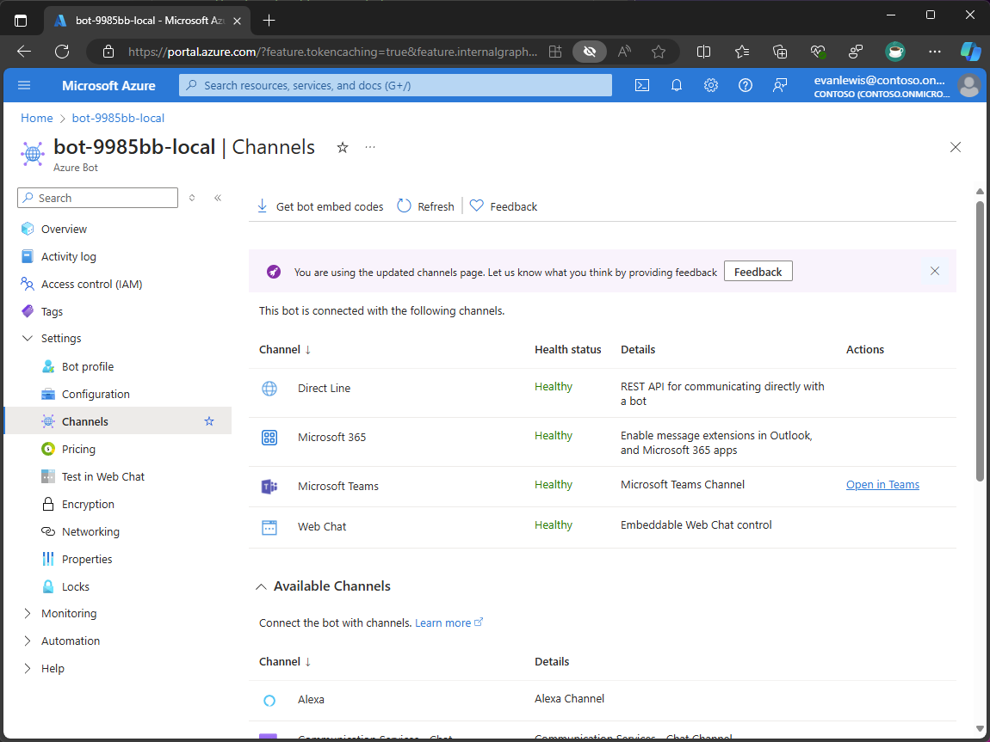990x742 pixels.
Task: Open portal settings gear icon
Action: tap(711, 85)
